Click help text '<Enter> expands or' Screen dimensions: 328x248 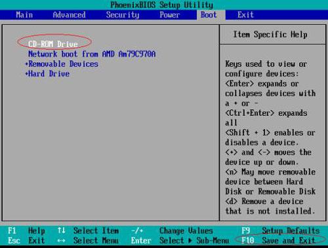(262, 84)
